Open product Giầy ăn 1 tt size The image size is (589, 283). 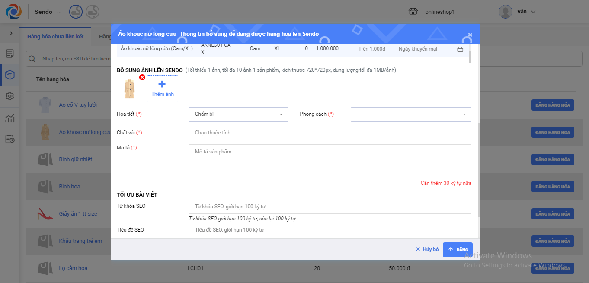pyautogui.click(x=78, y=214)
